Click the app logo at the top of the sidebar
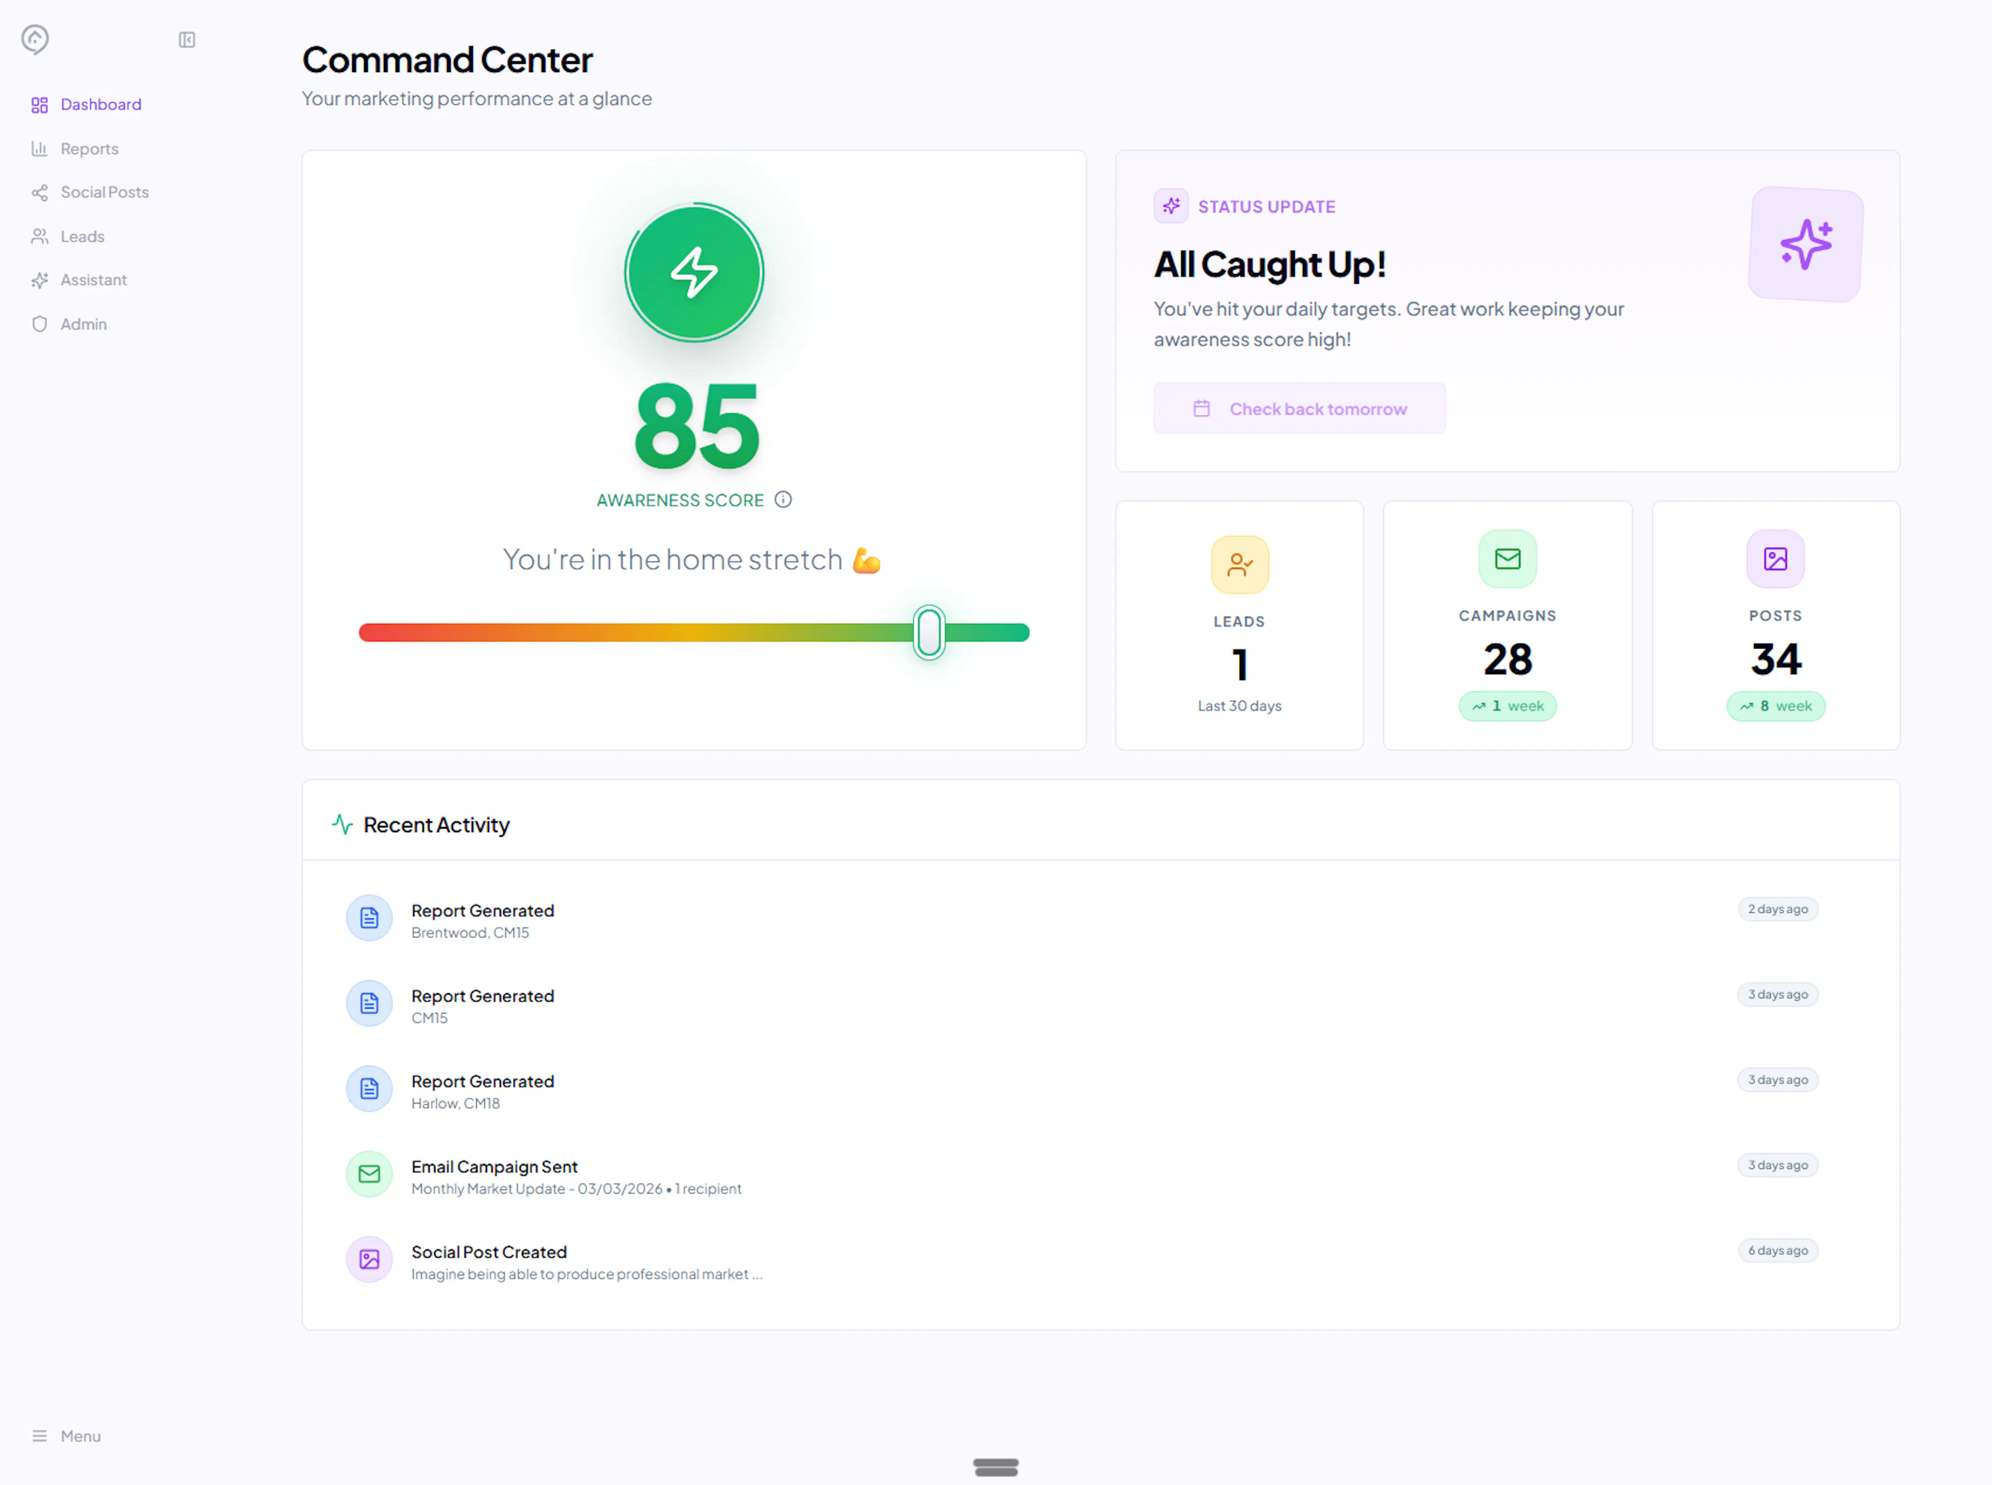Image resolution: width=1992 pixels, height=1485 pixels. click(x=35, y=38)
